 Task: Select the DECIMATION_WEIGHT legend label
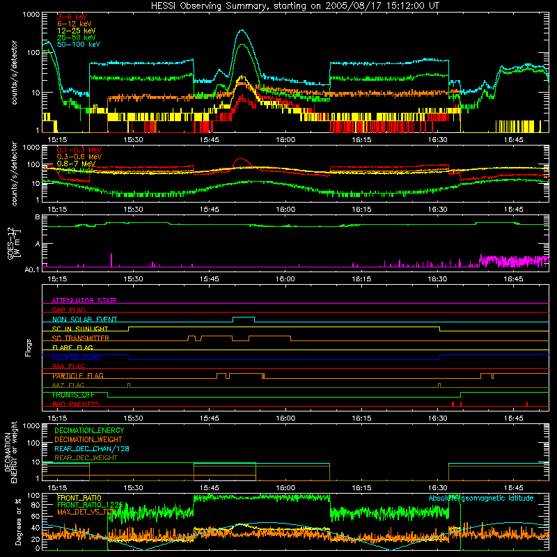[88, 439]
